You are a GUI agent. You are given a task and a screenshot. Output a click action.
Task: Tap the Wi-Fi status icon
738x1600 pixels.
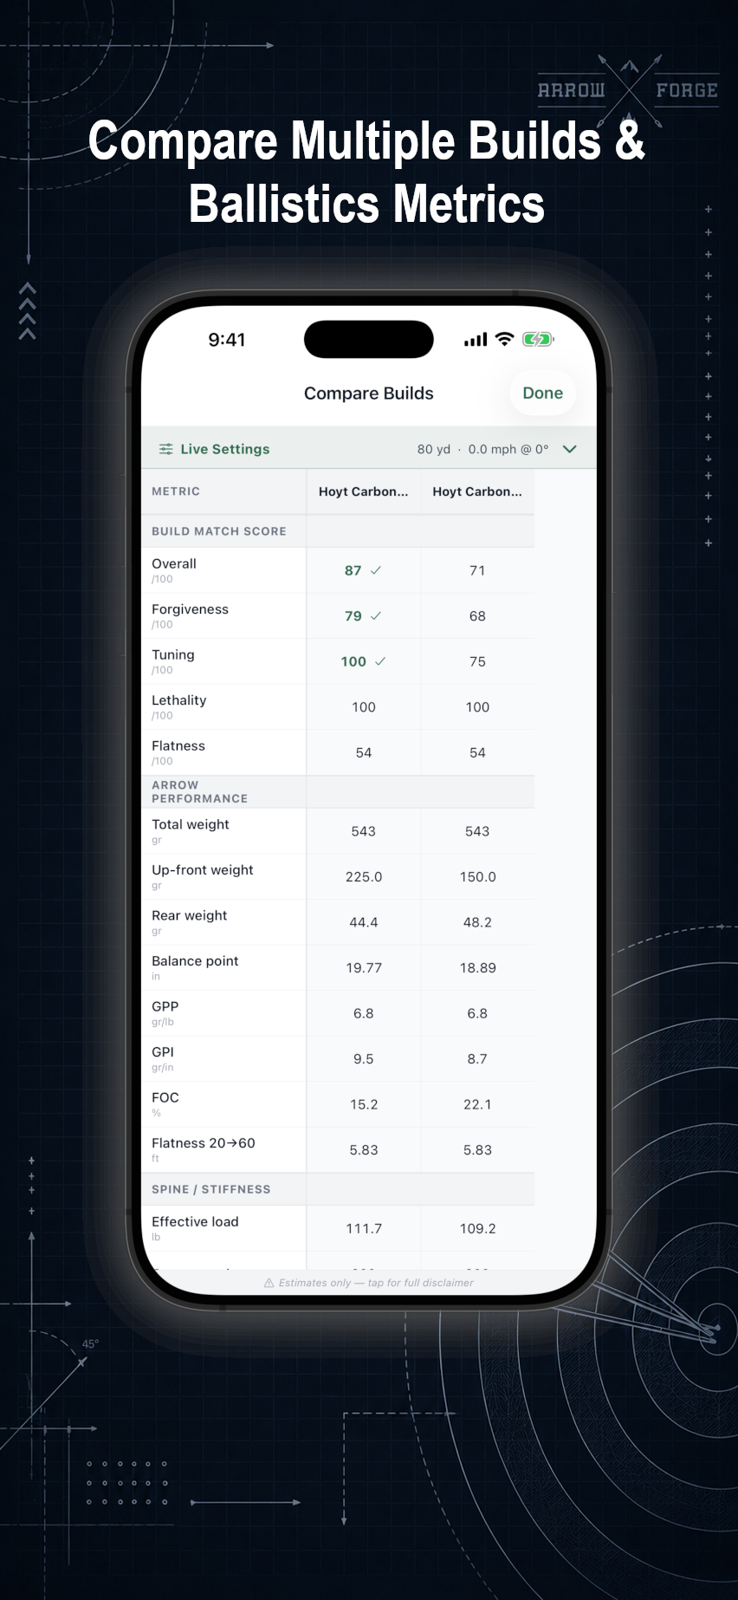tap(504, 340)
